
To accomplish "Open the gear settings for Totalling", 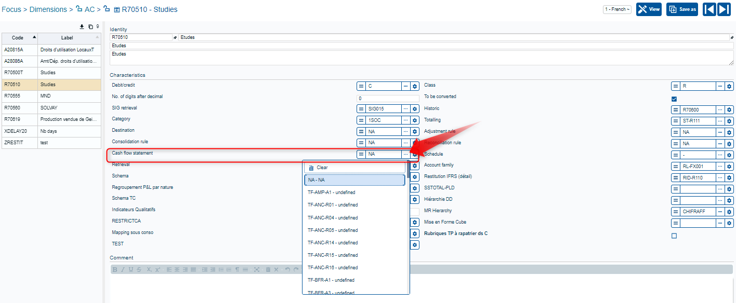I will coord(729,121).
